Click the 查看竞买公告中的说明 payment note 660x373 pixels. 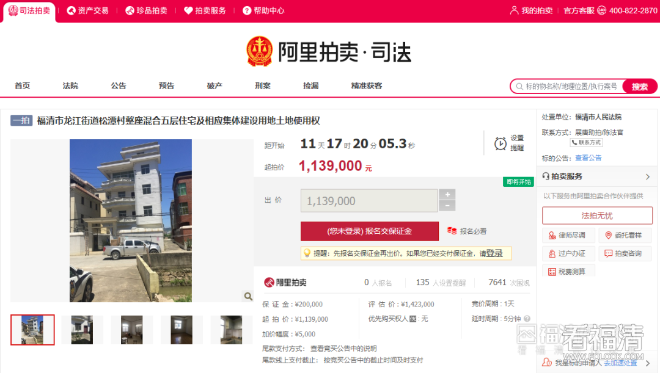click(343, 349)
